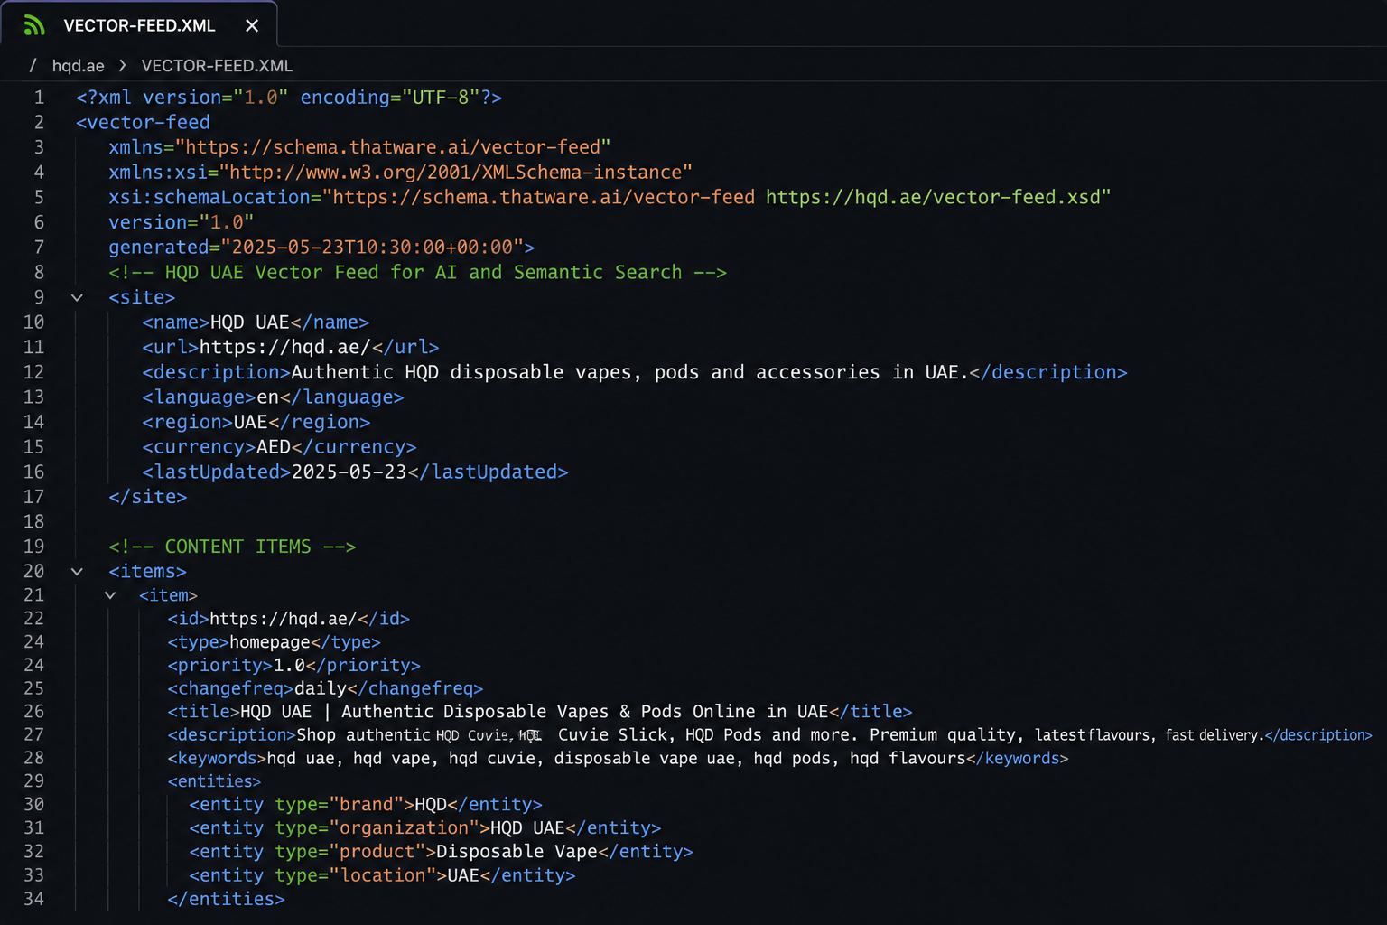Screen dimensions: 1387x925
Task: Select the VECTOR-FEED.XML editor tab label
Action: click(x=139, y=25)
